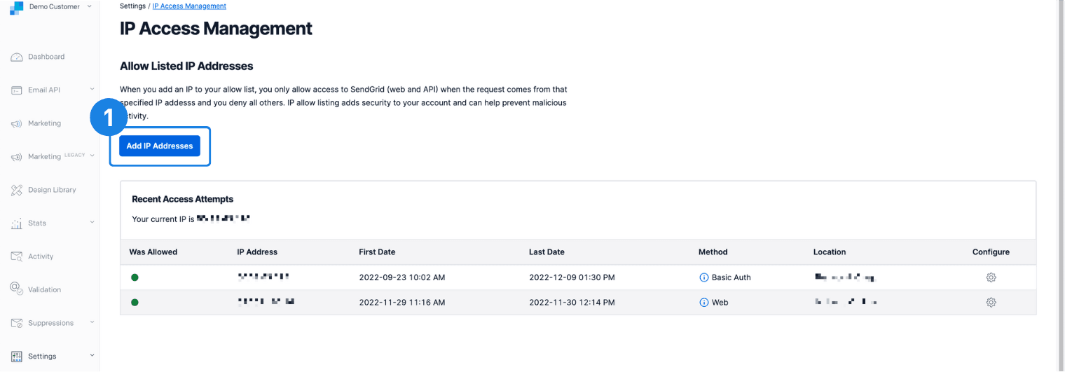Click the Email API card icon
1065x372 pixels.
(17, 90)
